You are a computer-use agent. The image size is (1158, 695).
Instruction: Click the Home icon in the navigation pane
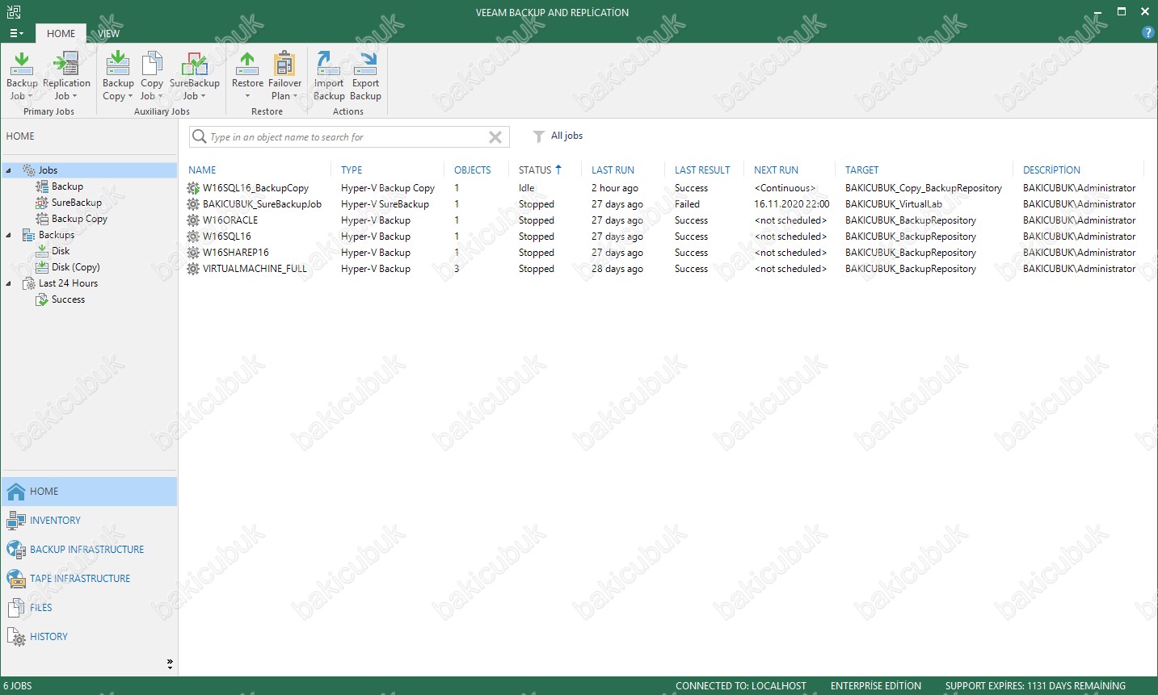(x=16, y=492)
